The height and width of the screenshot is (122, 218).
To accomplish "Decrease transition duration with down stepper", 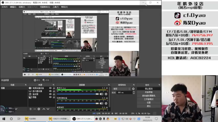I will pyautogui.click(x=134, y=94).
